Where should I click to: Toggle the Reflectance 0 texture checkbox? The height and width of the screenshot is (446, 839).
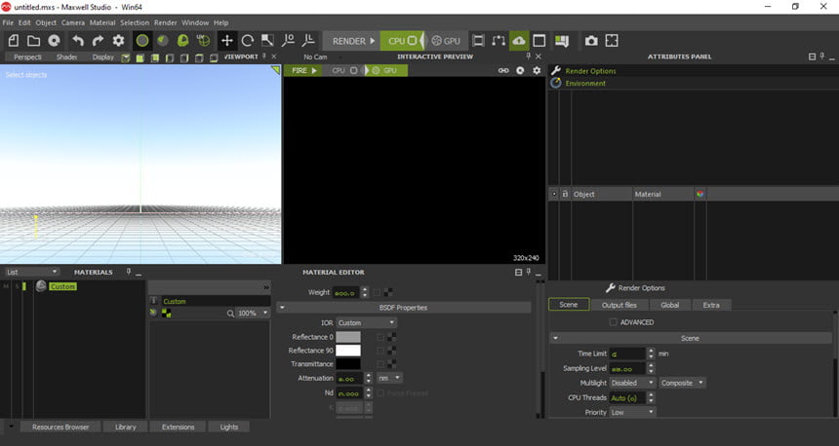click(x=380, y=337)
